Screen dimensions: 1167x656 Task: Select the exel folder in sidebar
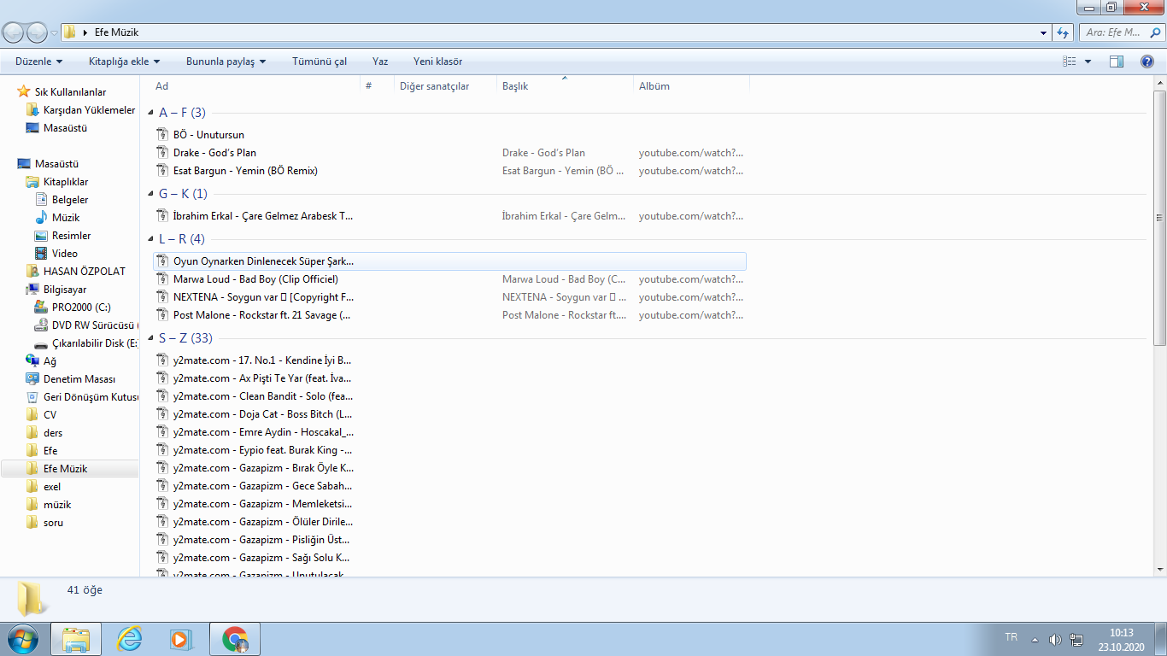click(52, 486)
